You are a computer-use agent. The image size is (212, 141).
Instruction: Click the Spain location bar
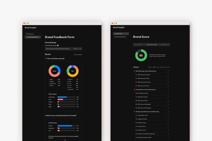(66, 100)
